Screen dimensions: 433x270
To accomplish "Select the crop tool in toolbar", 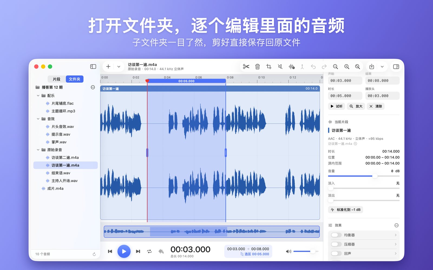I will (x=269, y=67).
